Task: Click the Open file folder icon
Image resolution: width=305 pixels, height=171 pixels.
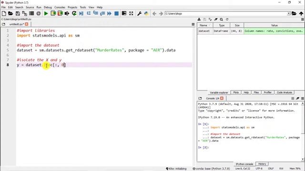Action: pos(10,13)
